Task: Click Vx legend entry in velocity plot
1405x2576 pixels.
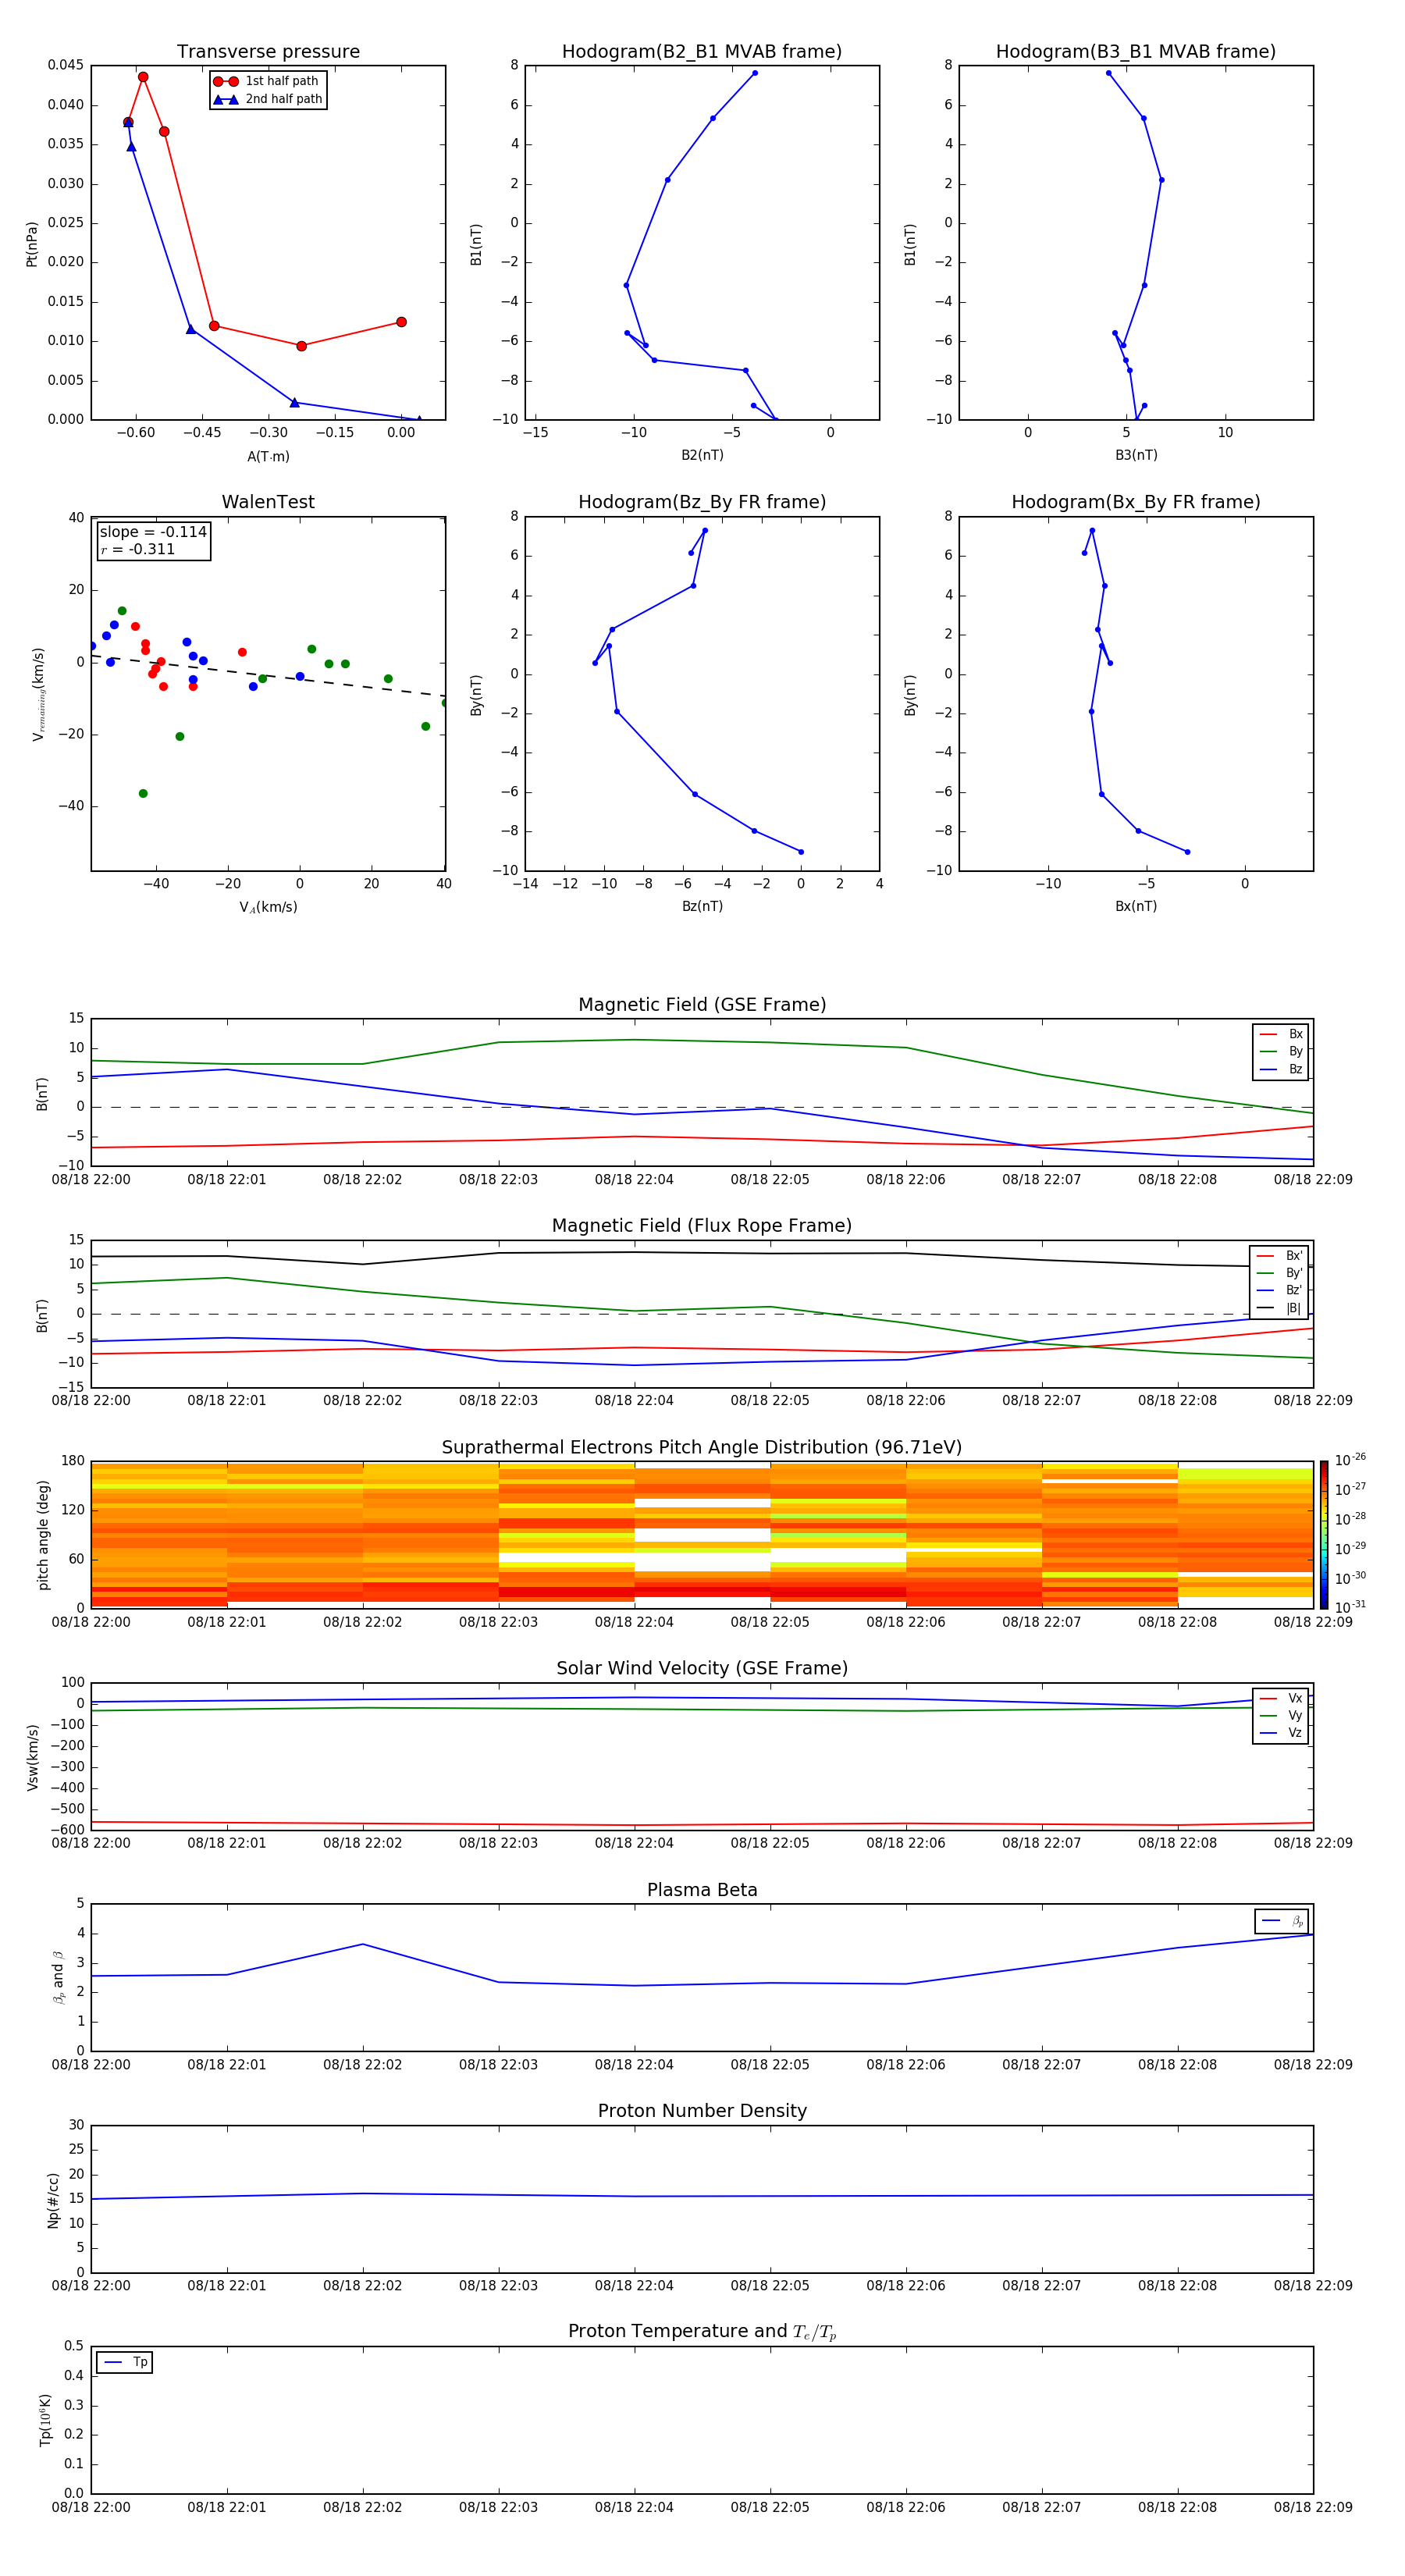Action: (1281, 1698)
